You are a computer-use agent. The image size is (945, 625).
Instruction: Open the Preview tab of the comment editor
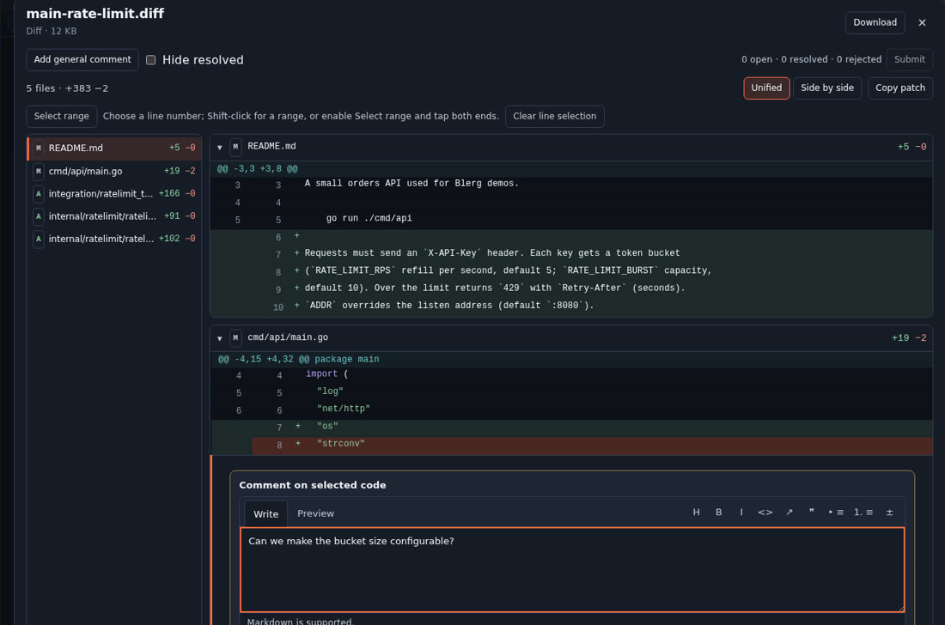coord(315,513)
